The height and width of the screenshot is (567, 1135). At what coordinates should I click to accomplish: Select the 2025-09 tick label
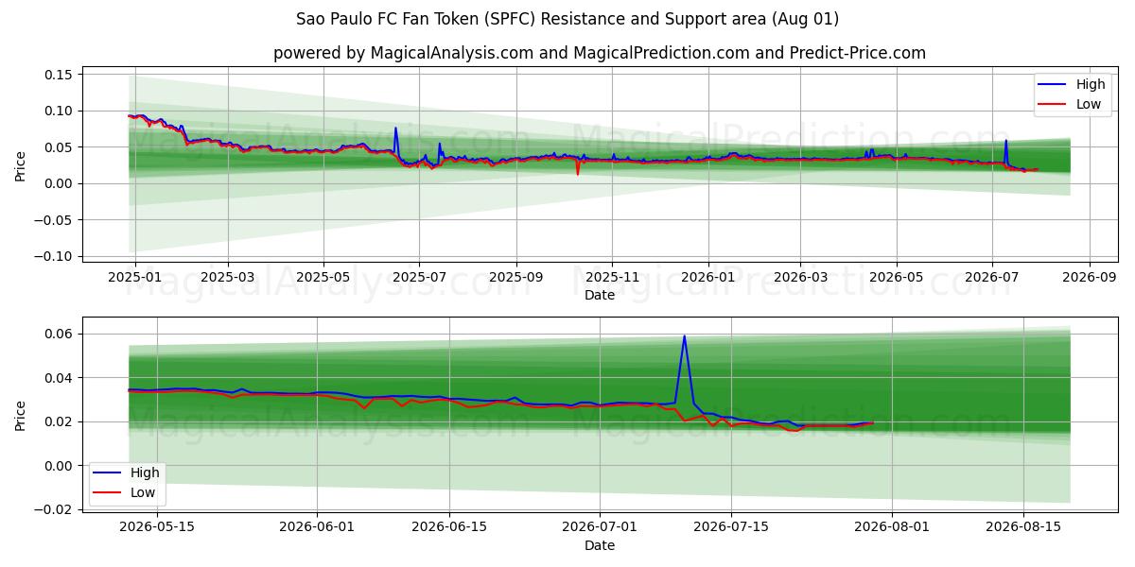click(x=516, y=277)
